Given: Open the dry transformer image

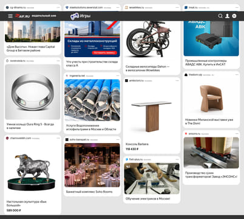Looking at the screenshot, I should (211, 153).
